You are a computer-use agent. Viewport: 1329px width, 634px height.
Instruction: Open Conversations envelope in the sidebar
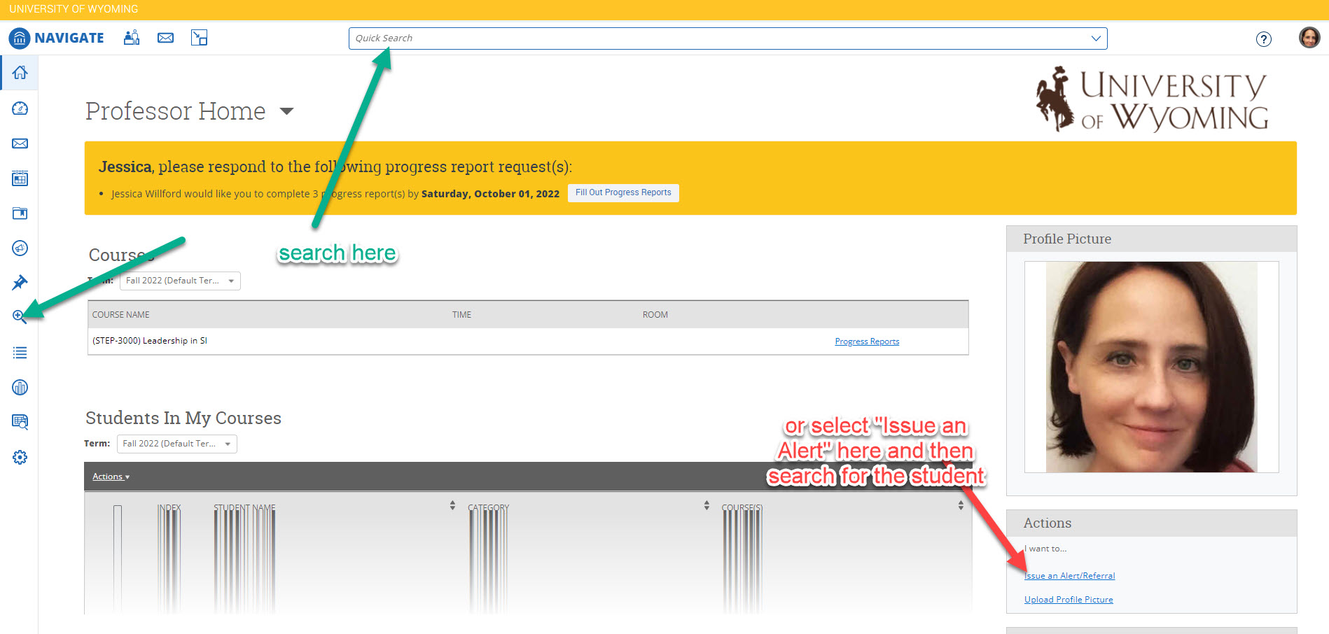(20, 143)
